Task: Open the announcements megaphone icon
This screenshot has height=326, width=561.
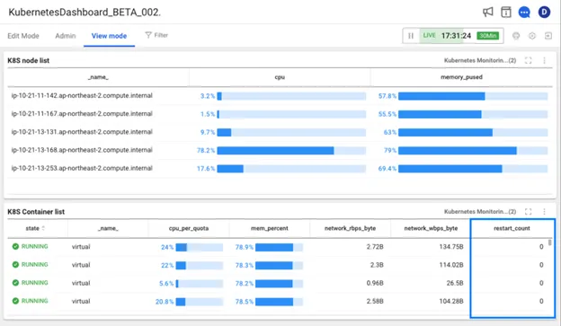Action: click(487, 12)
